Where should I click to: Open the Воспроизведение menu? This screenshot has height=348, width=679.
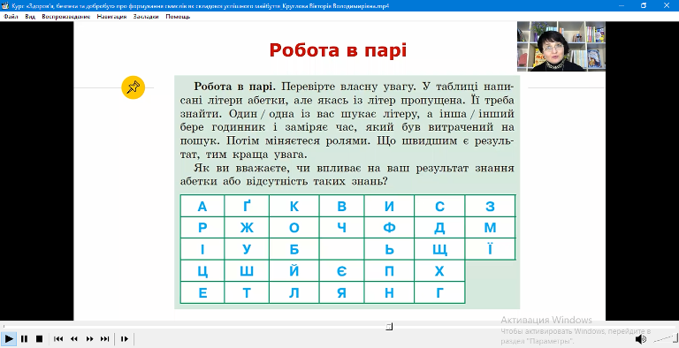pos(65,17)
